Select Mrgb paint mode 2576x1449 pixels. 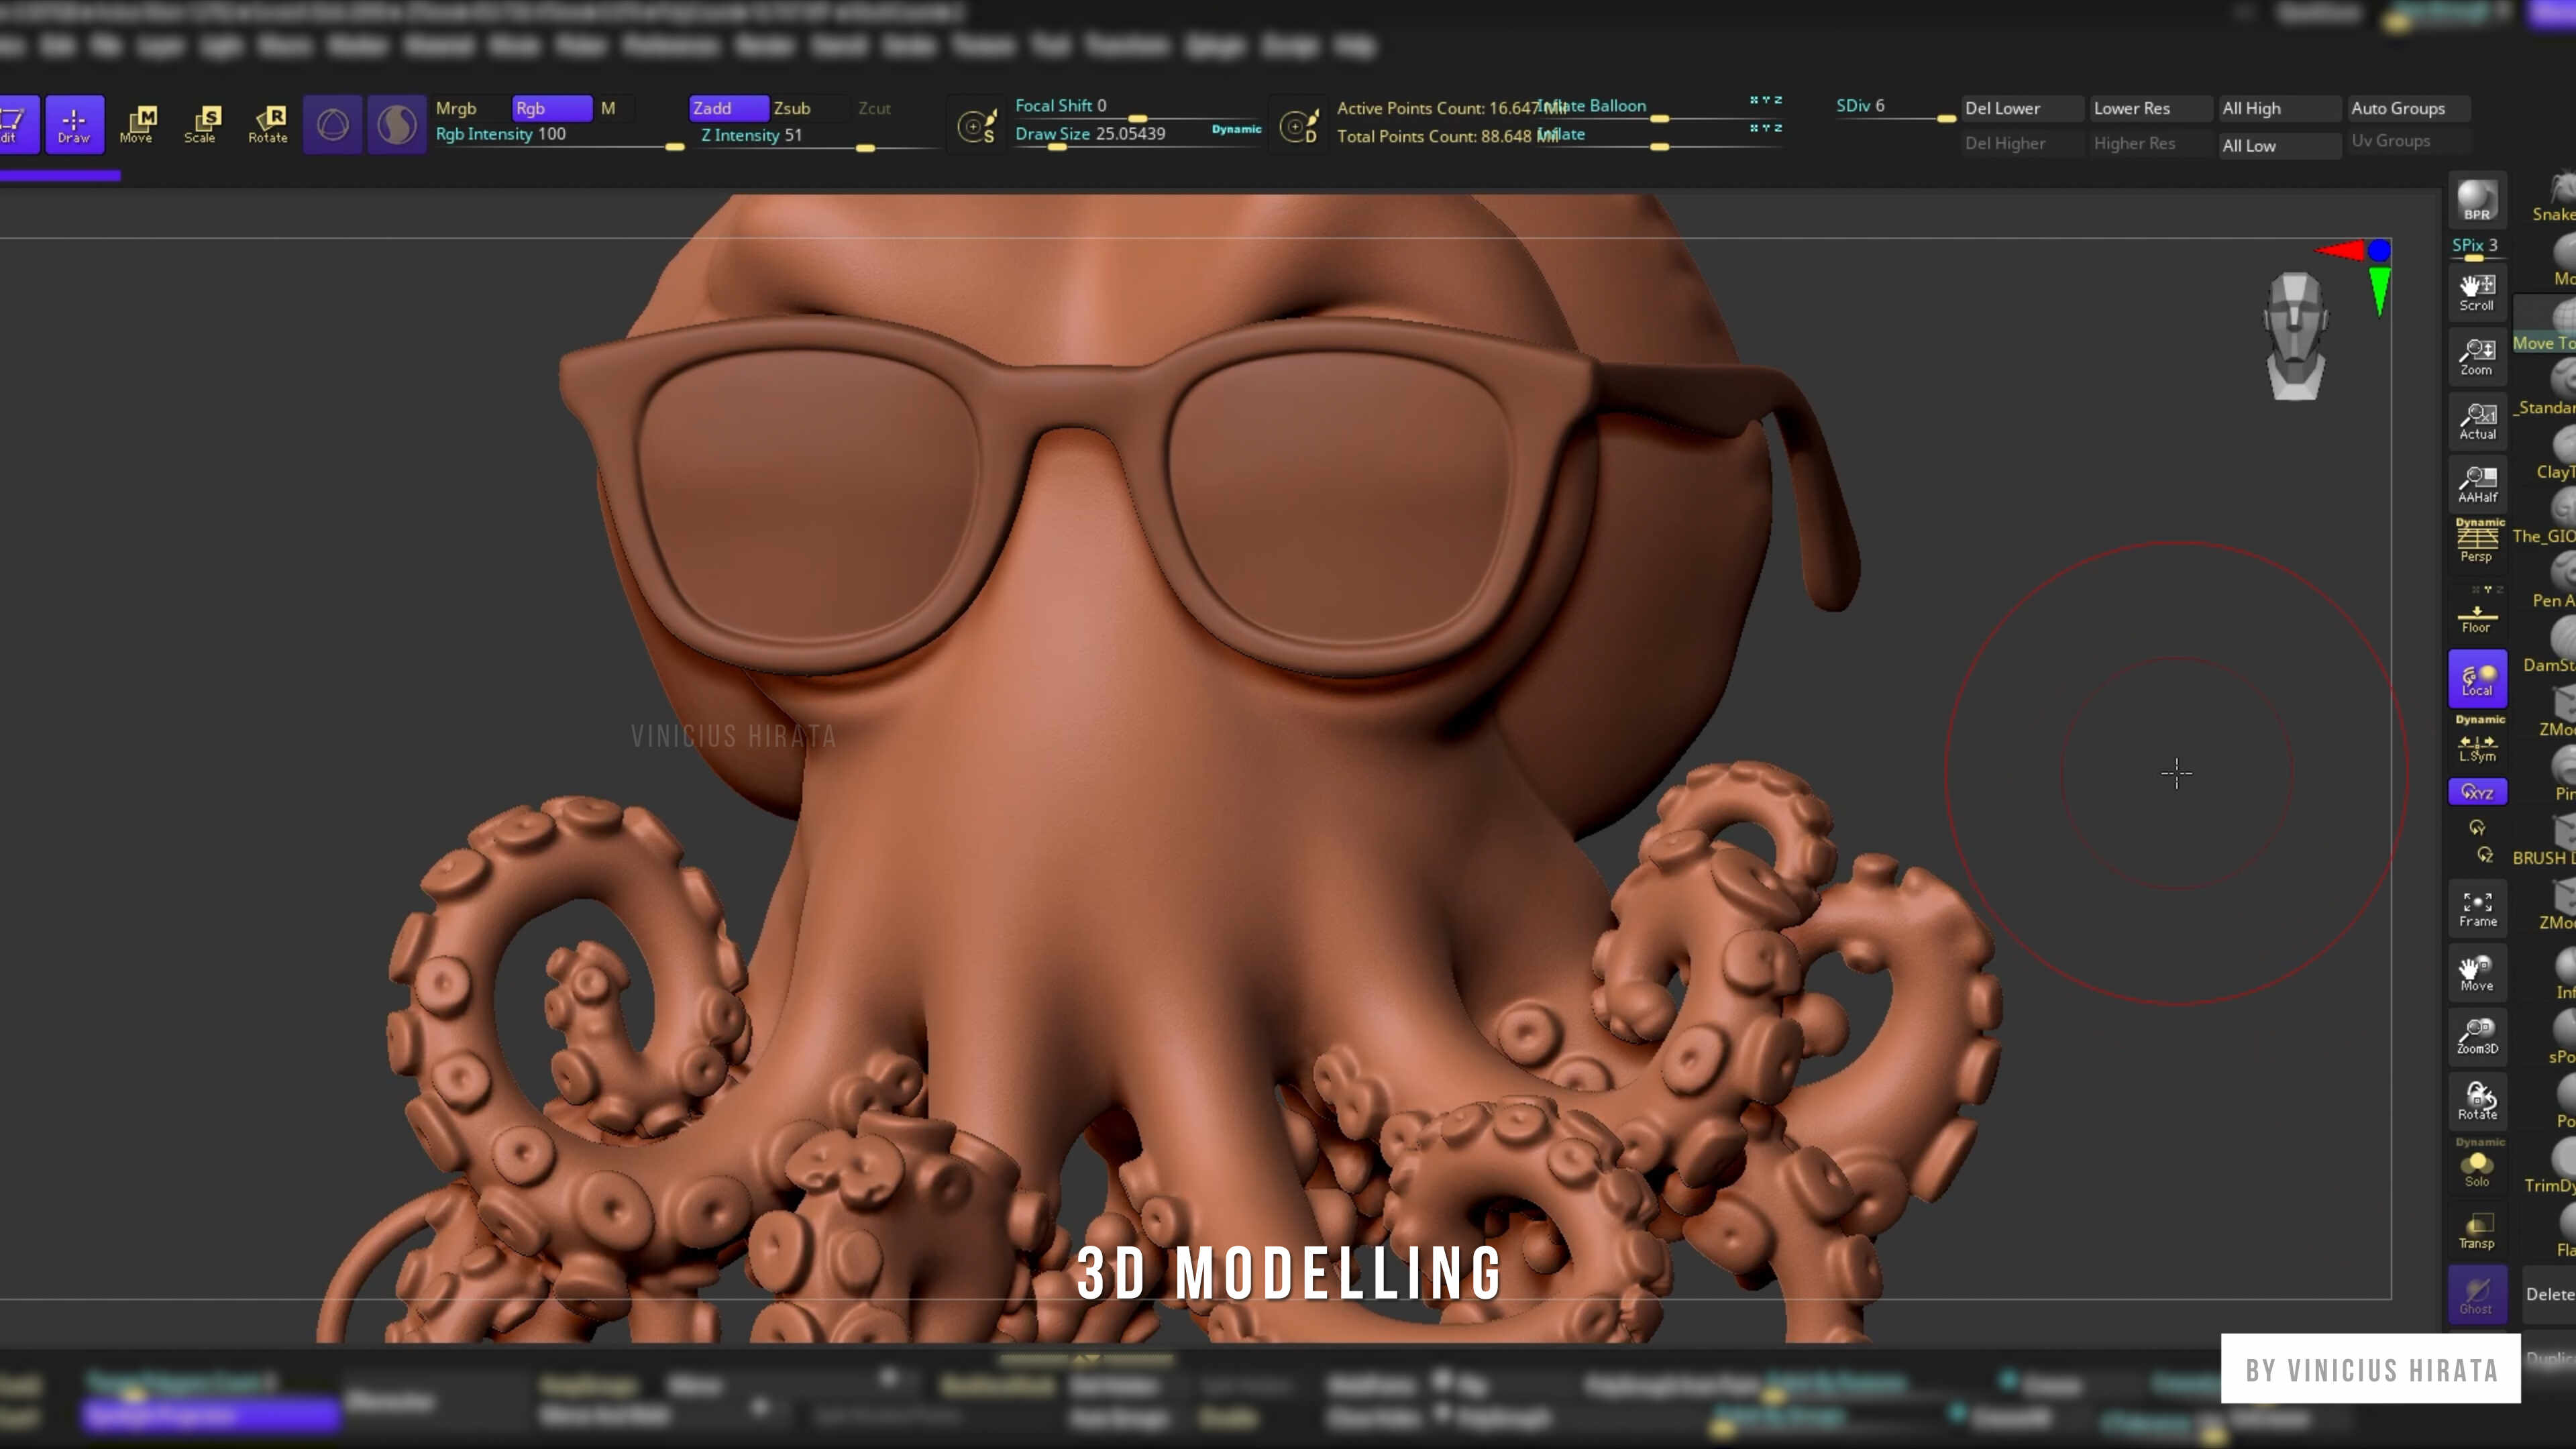point(457,108)
